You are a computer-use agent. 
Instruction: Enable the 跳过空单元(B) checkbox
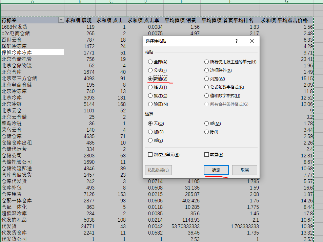click(150, 155)
